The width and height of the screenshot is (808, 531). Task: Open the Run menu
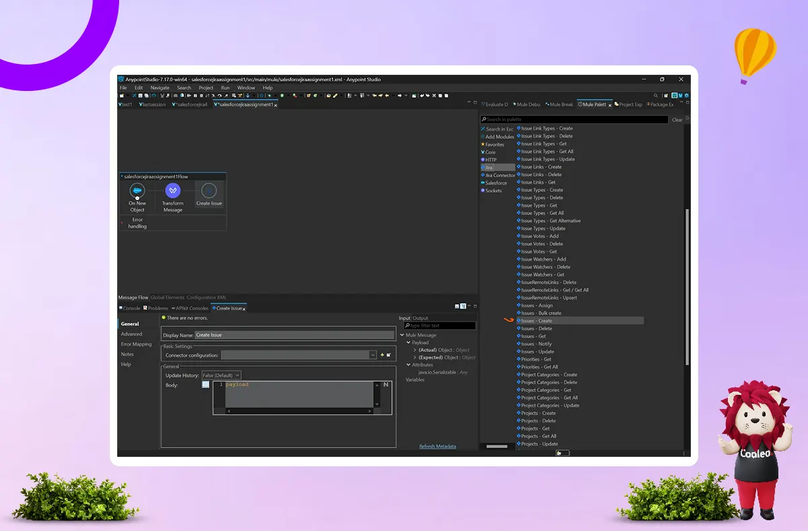coord(225,88)
